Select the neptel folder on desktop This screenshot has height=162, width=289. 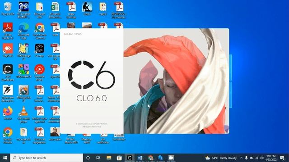click(x=103, y=9)
